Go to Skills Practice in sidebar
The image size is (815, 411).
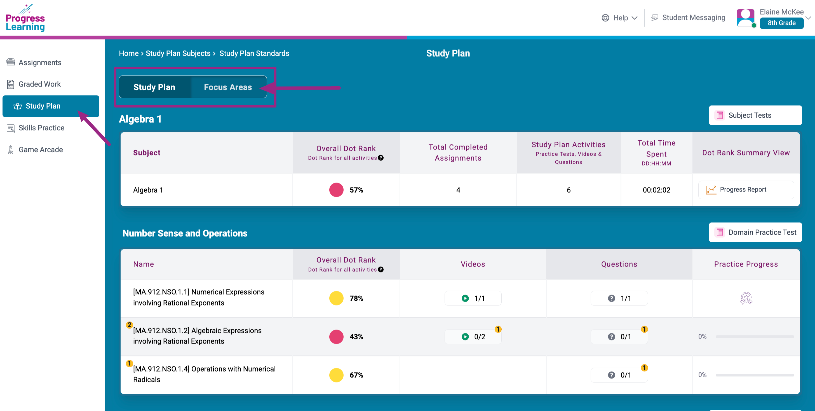pyautogui.click(x=41, y=128)
